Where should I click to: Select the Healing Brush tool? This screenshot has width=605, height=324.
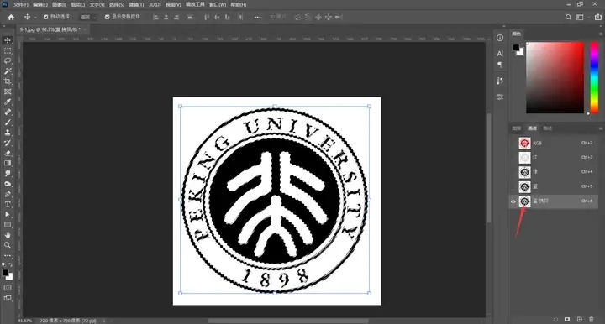8,112
